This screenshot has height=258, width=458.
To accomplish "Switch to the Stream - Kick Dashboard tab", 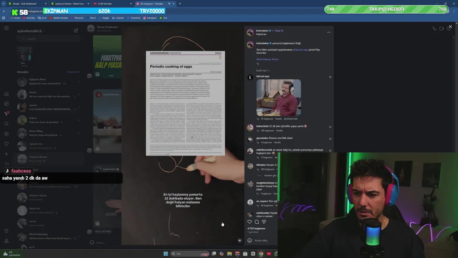I will (27, 4).
